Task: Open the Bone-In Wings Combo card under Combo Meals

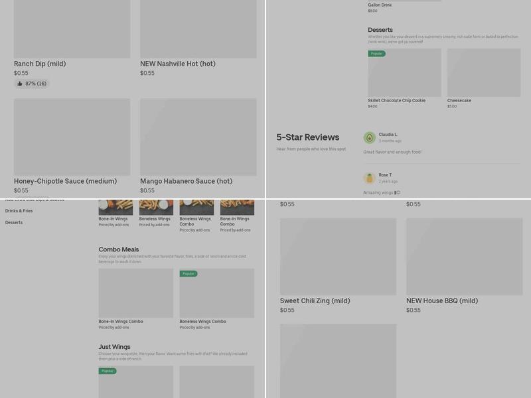Action: coord(136,293)
